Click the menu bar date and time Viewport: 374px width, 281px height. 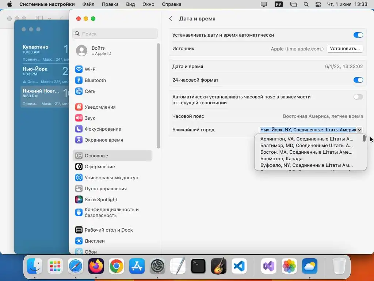pyautogui.click(x=347, y=4)
